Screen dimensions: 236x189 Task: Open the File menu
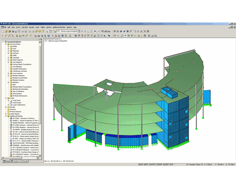(5, 27)
